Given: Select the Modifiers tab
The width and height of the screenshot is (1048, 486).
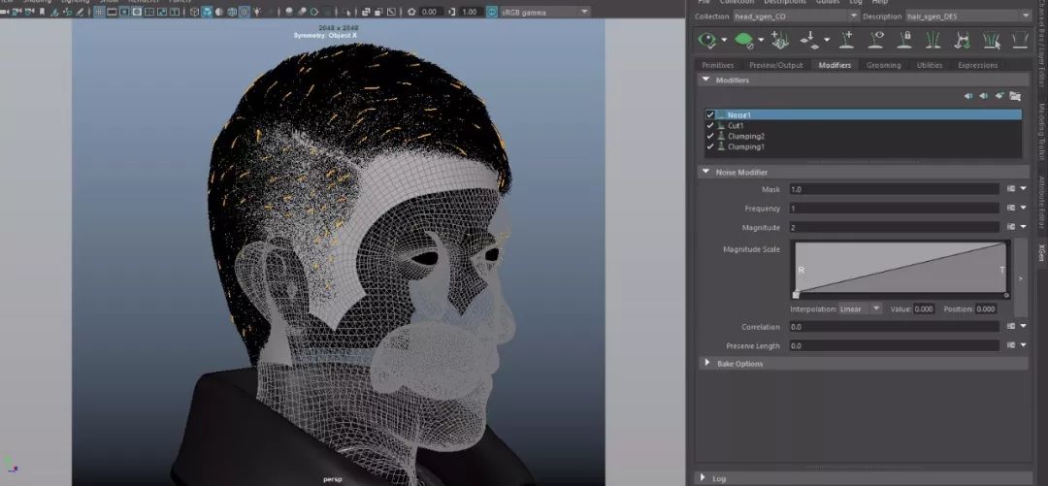Looking at the screenshot, I should point(835,65).
